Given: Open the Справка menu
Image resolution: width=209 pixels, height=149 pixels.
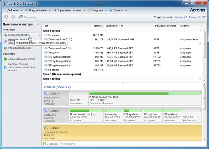Looking at the screenshot, I should (x=118, y=10).
